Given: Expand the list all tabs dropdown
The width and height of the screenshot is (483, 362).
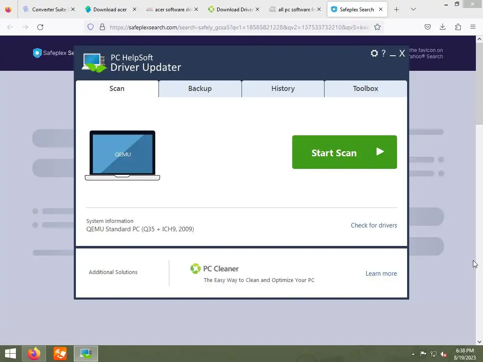Looking at the screenshot, I should tap(413, 10).
